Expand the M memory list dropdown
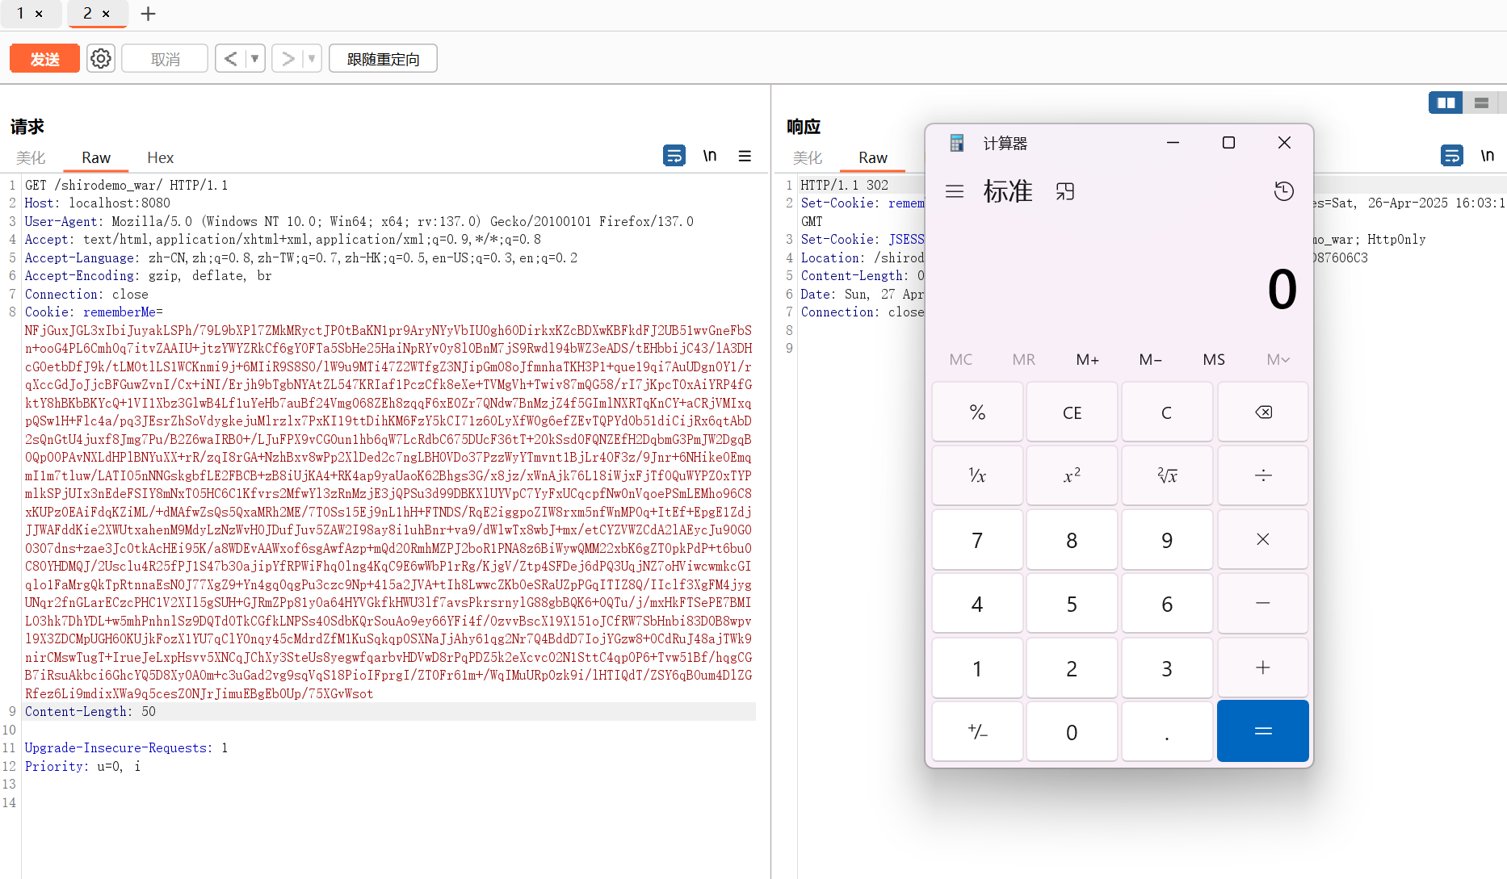The width and height of the screenshot is (1507, 879). 1278,359
